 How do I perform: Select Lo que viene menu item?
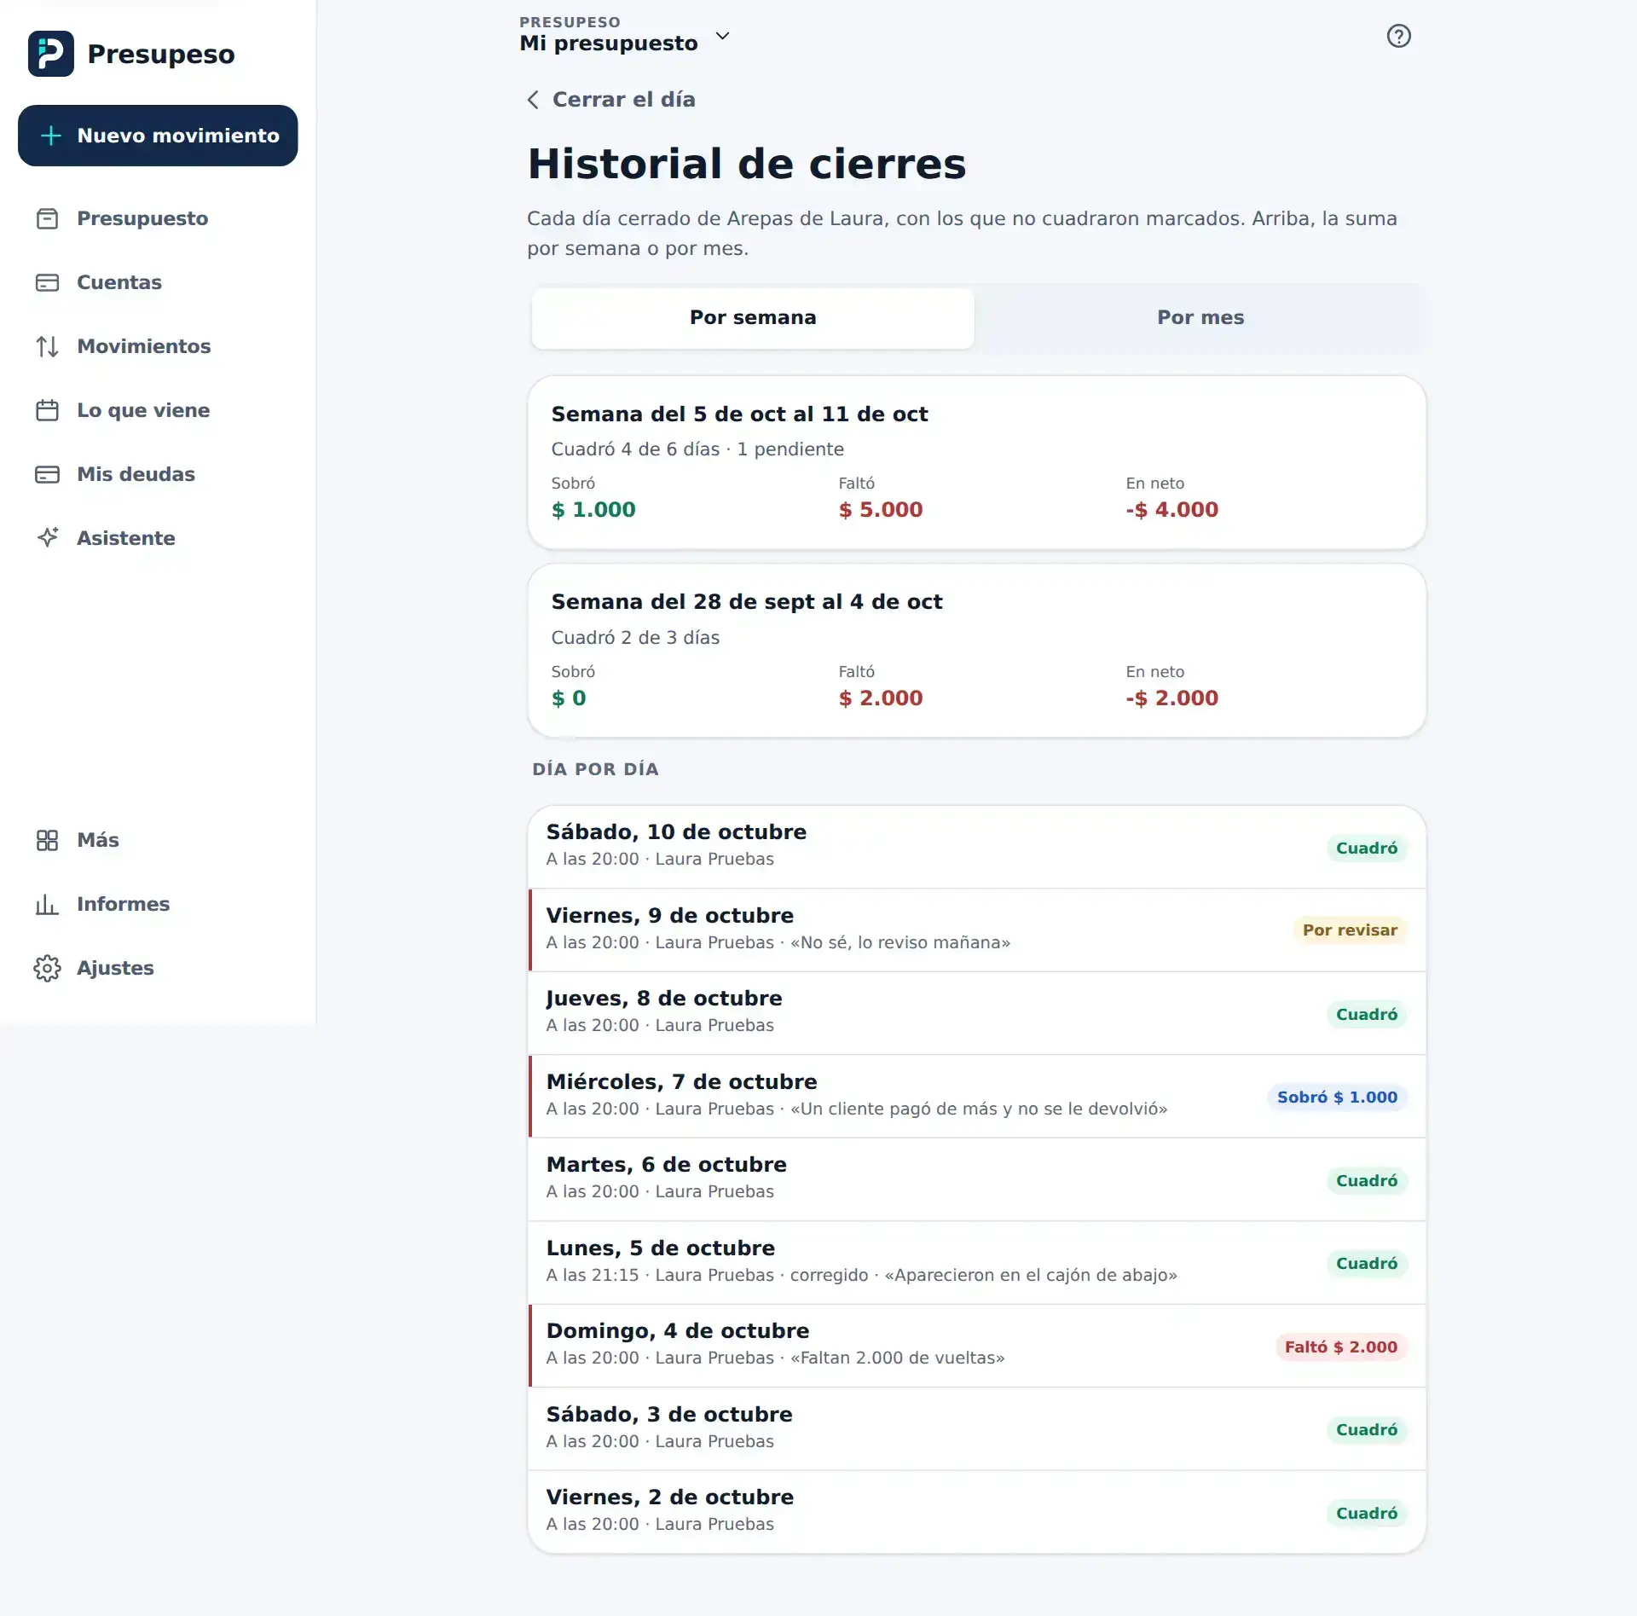click(158, 410)
